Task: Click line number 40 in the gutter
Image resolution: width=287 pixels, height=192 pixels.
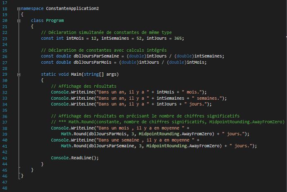Action: pos(5,140)
